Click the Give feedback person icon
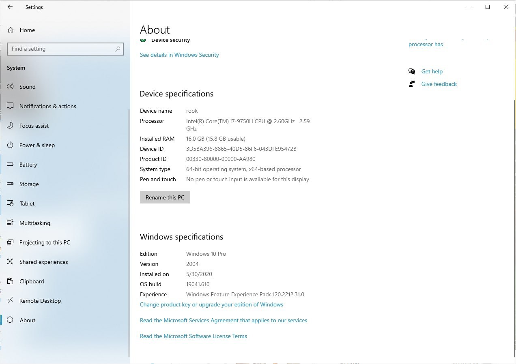516x364 pixels. [x=412, y=84]
